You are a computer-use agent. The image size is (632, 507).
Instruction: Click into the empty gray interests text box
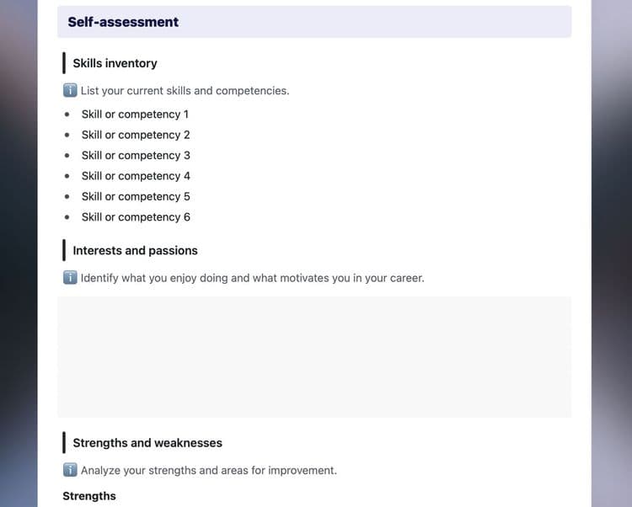coord(314,357)
